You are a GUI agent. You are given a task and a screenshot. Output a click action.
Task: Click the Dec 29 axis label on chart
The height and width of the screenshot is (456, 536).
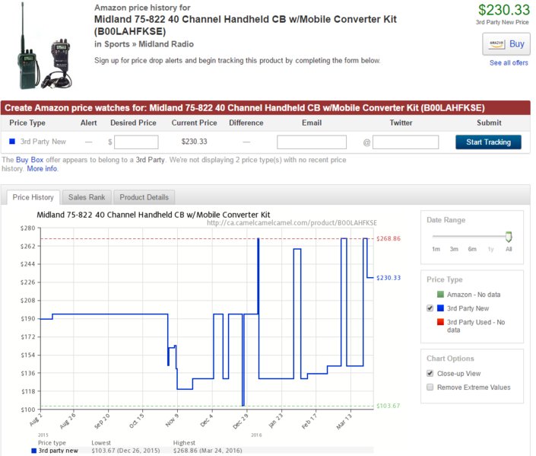240,422
